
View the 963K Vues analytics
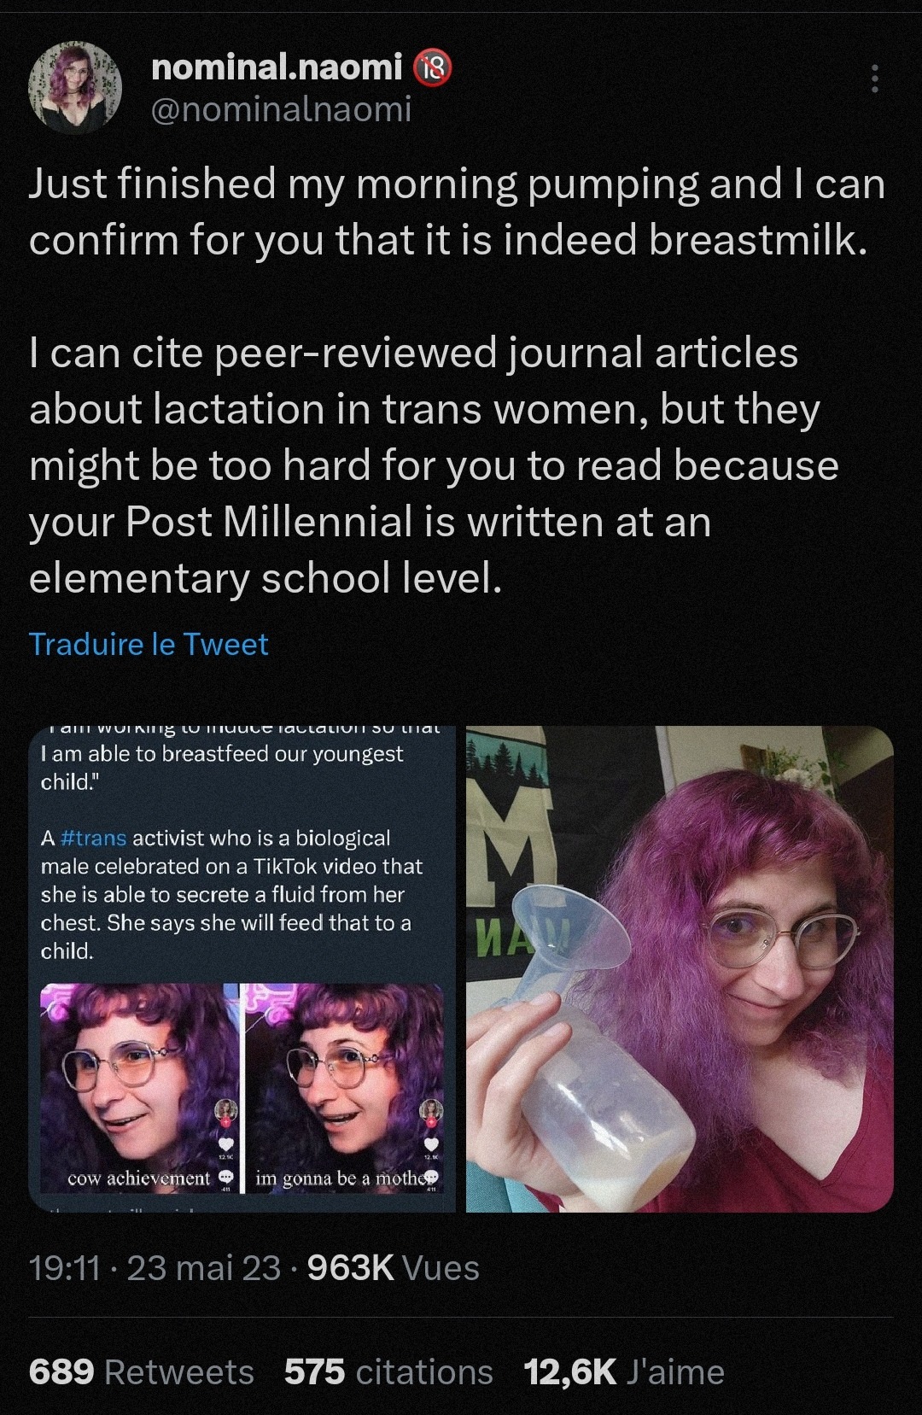click(394, 1268)
